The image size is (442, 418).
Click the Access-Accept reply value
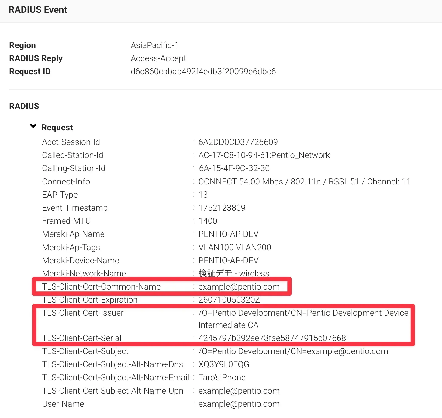coord(158,58)
